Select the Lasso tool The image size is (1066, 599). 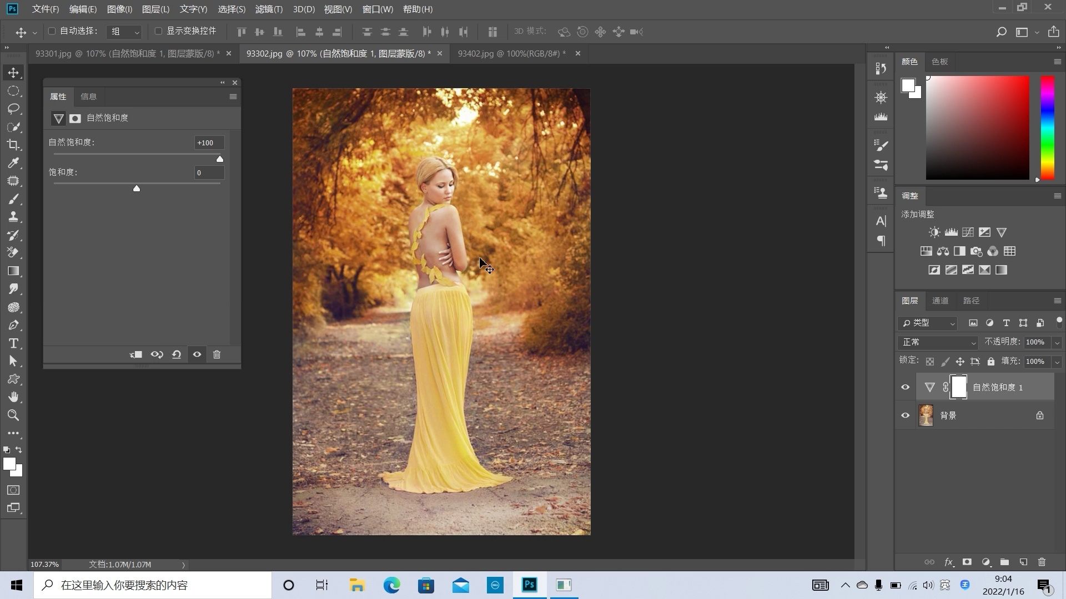[13, 109]
